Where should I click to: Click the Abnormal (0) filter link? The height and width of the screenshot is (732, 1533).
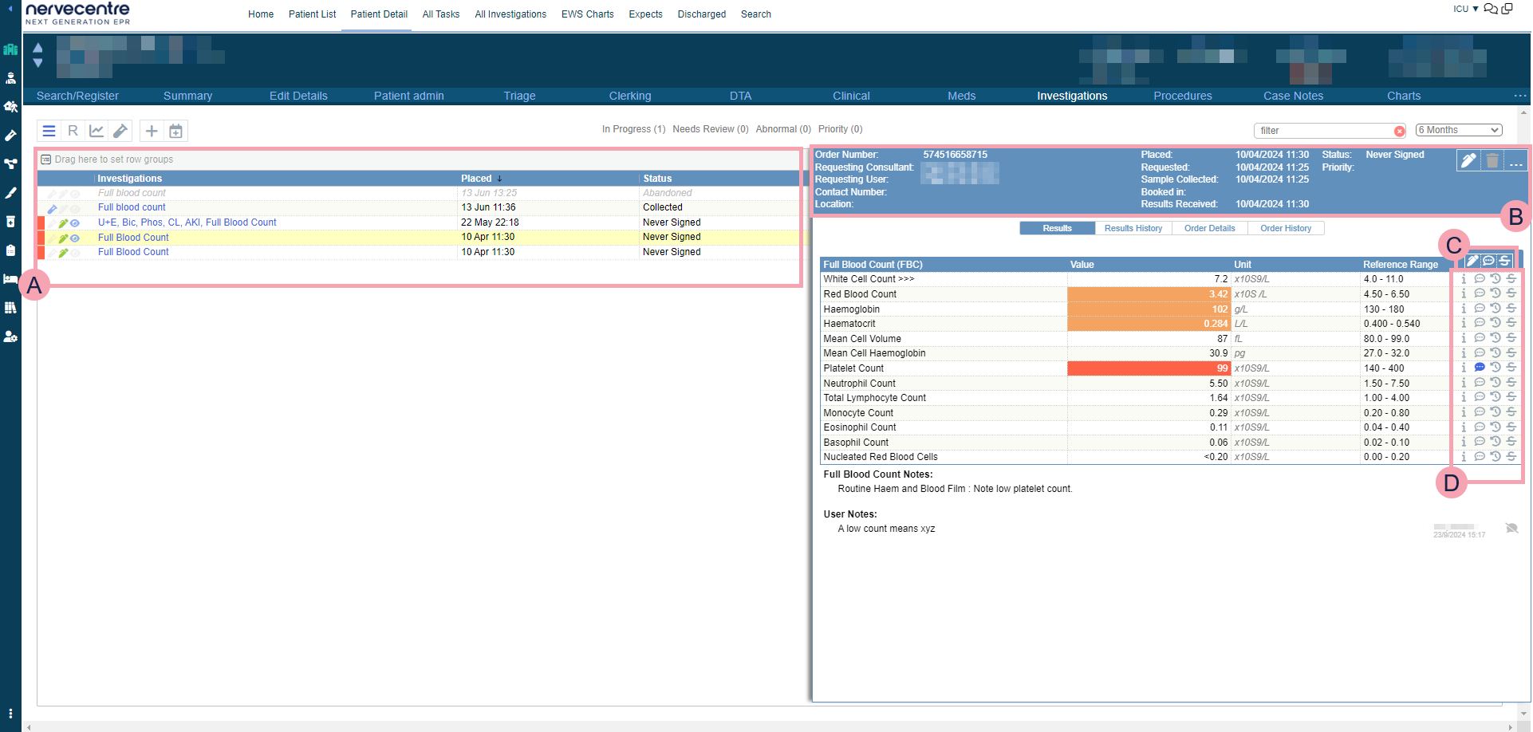click(x=782, y=129)
